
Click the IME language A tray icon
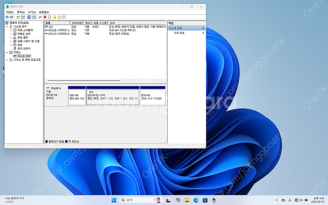click(290, 200)
